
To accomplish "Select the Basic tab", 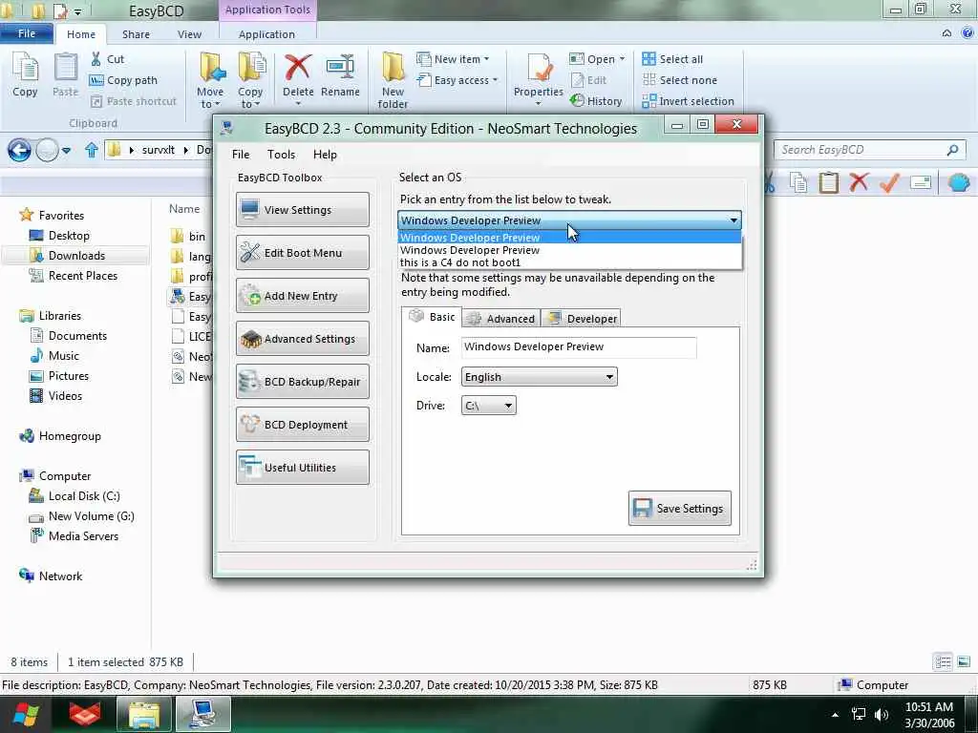I will [x=432, y=317].
